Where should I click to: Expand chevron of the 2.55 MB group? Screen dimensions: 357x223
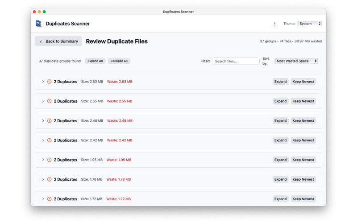(43, 101)
